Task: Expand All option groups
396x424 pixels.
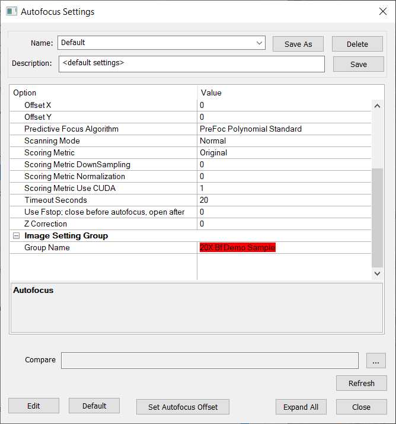Action: pos(301,407)
